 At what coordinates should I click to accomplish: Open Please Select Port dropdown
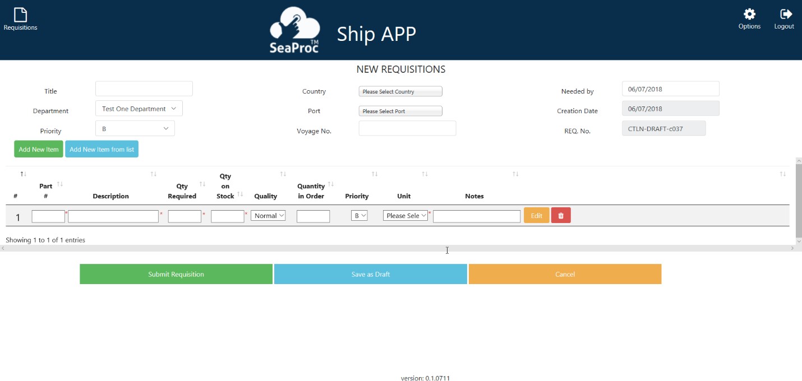coord(400,111)
